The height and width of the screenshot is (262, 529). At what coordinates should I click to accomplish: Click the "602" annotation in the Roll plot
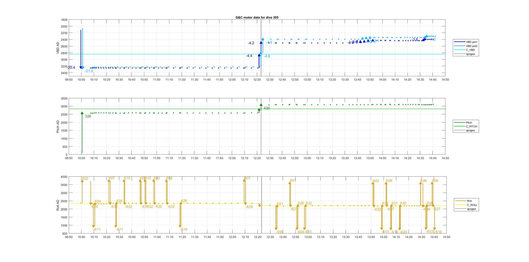(x=85, y=179)
